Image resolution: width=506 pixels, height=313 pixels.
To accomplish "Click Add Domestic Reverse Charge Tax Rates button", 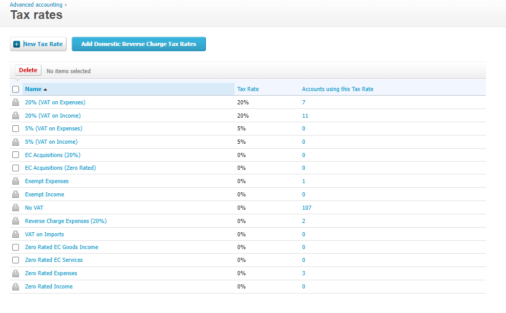I will click(x=139, y=44).
